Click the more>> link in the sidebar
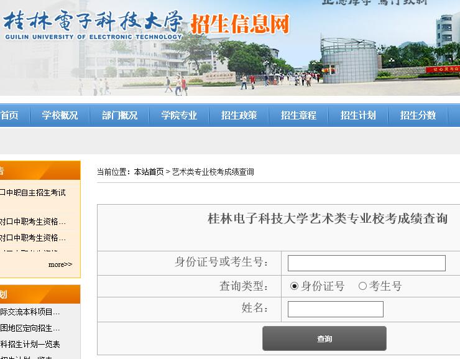The width and height of the screenshot is (460, 359). pyautogui.click(x=60, y=264)
